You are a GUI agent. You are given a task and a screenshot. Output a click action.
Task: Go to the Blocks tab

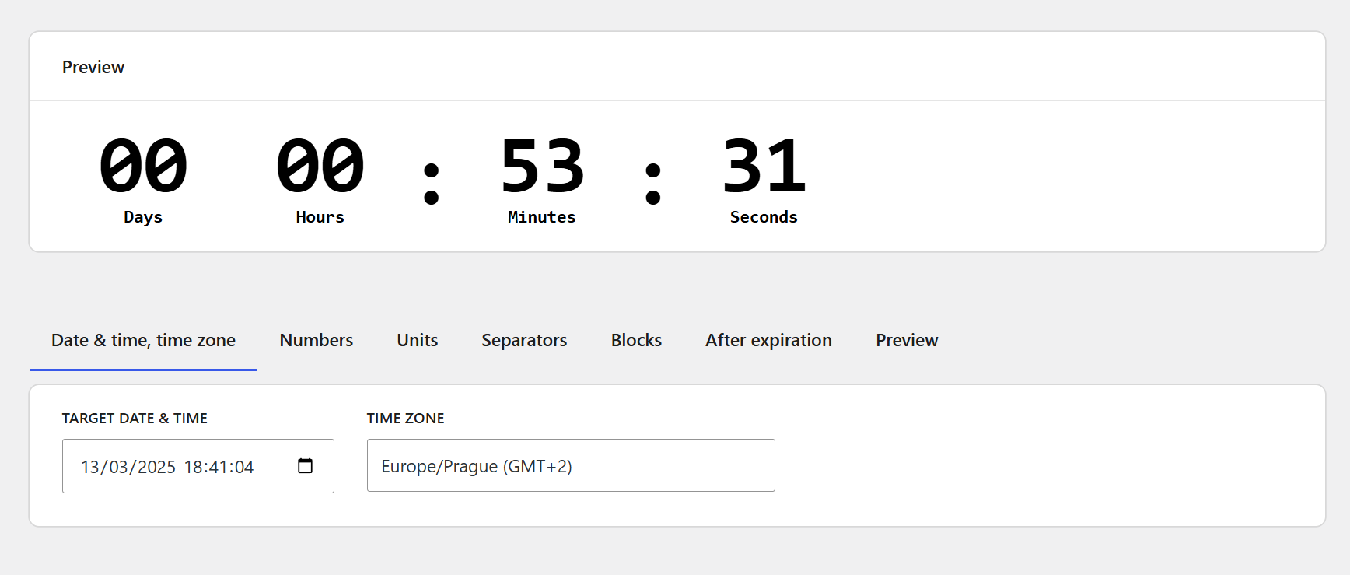(636, 340)
